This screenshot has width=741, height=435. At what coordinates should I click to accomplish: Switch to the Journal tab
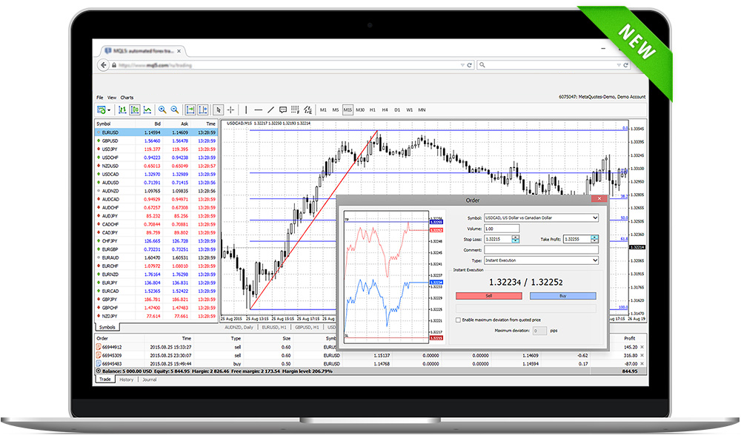[x=150, y=380]
